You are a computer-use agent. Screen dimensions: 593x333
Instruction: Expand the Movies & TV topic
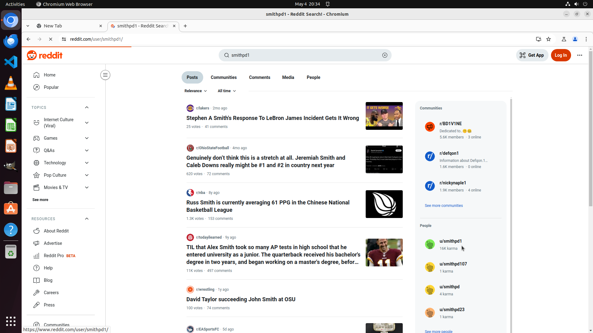tap(87, 187)
